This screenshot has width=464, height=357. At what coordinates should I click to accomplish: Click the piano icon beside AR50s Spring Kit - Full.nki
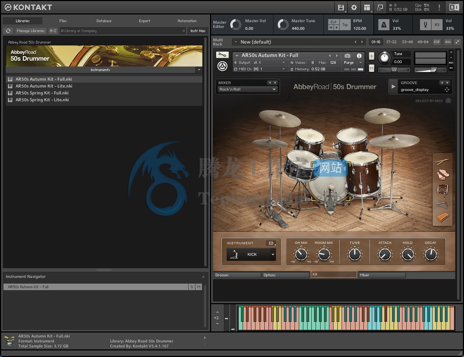click(x=10, y=93)
